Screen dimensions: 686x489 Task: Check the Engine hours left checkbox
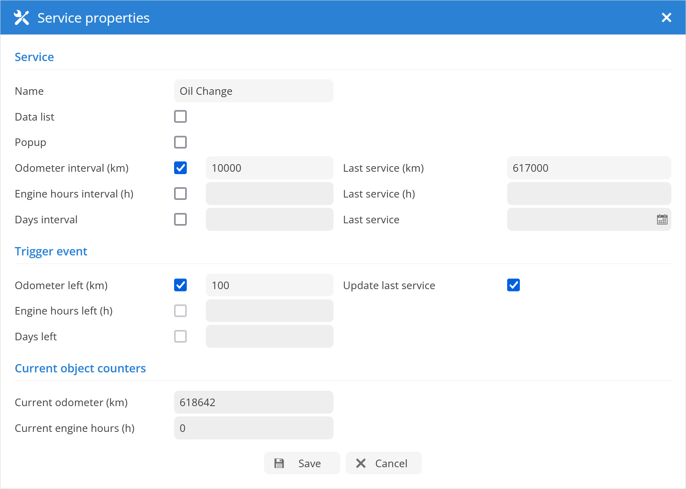click(x=180, y=311)
